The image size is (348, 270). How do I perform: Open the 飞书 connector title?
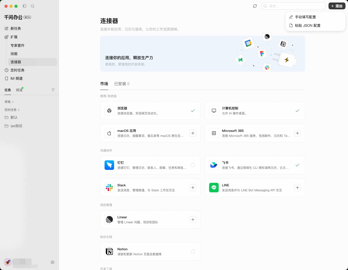[x=225, y=163]
